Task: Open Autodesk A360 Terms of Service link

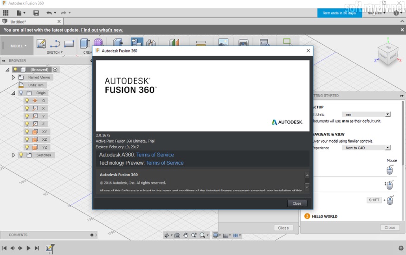Action: coord(155,155)
